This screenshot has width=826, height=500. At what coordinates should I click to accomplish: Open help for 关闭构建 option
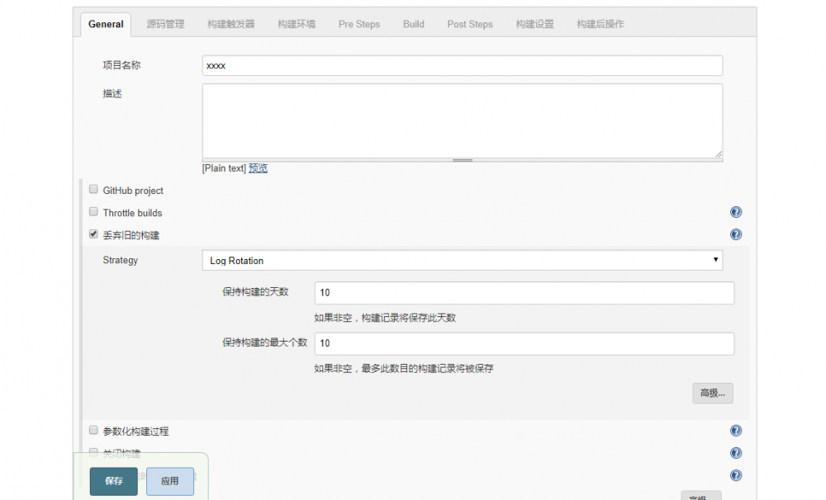[x=736, y=452]
